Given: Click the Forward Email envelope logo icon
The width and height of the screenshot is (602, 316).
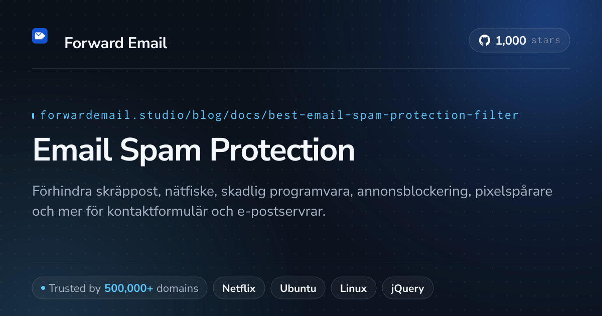Looking at the screenshot, I should [40, 36].
